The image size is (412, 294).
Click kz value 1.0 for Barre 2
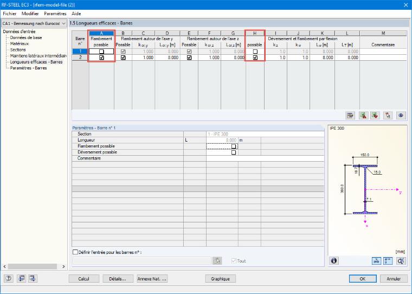click(x=275, y=57)
